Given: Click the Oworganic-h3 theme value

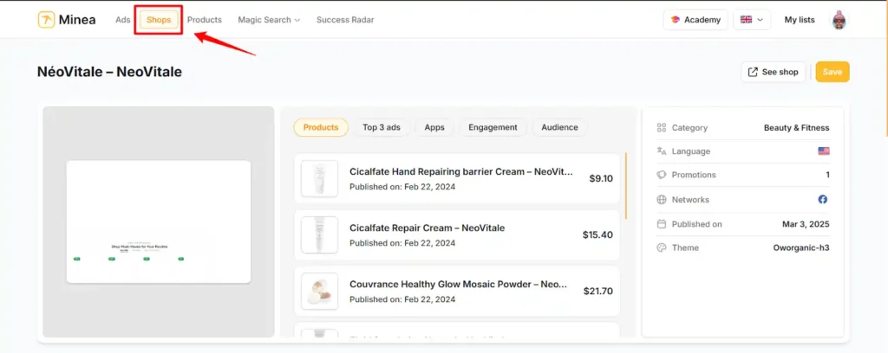Looking at the screenshot, I should 800,247.
